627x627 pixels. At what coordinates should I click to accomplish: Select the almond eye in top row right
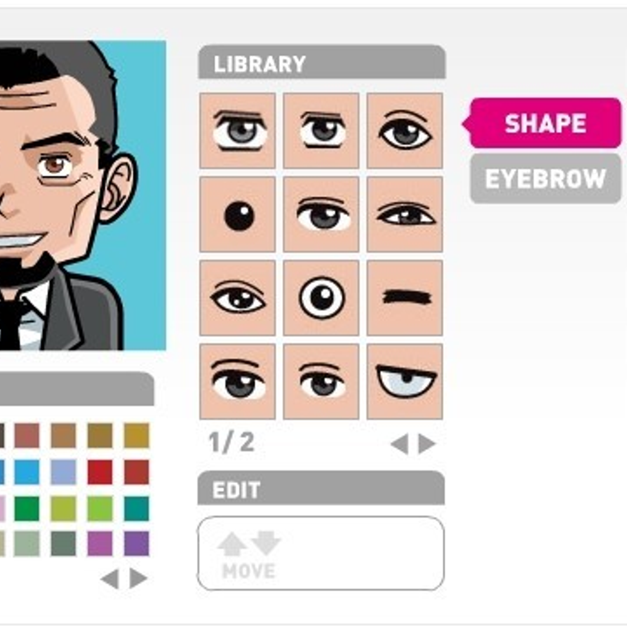[x=405, y=131]
